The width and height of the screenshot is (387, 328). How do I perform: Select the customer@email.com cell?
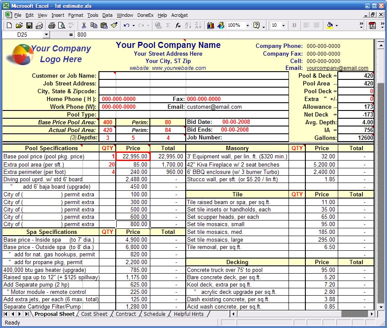pyautogui.click(x=237, y=107)
